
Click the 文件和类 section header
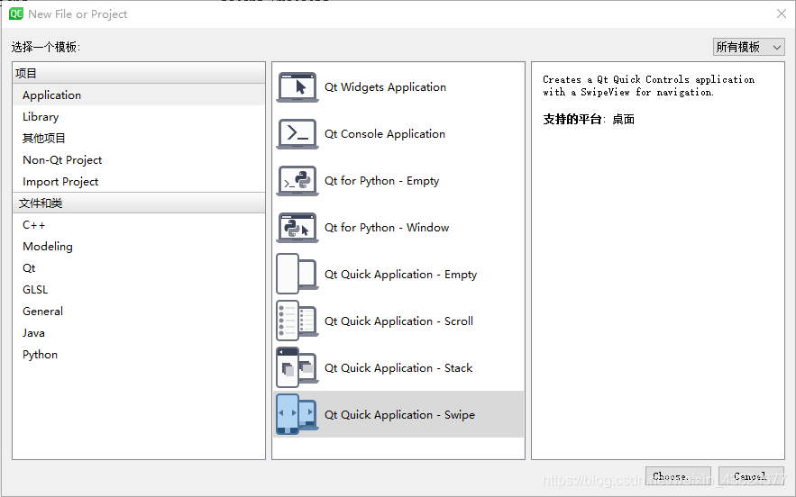click(139, 203)
